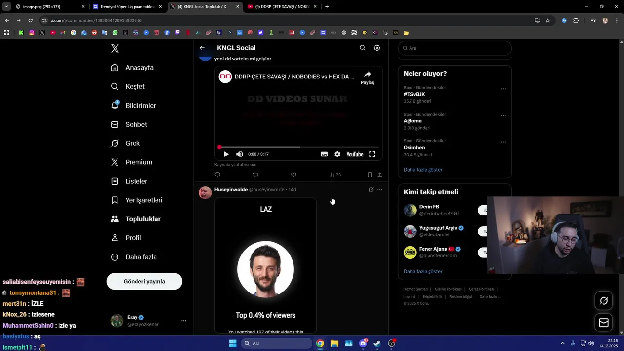Open Steam from taskbar

(x=377, y=343)
